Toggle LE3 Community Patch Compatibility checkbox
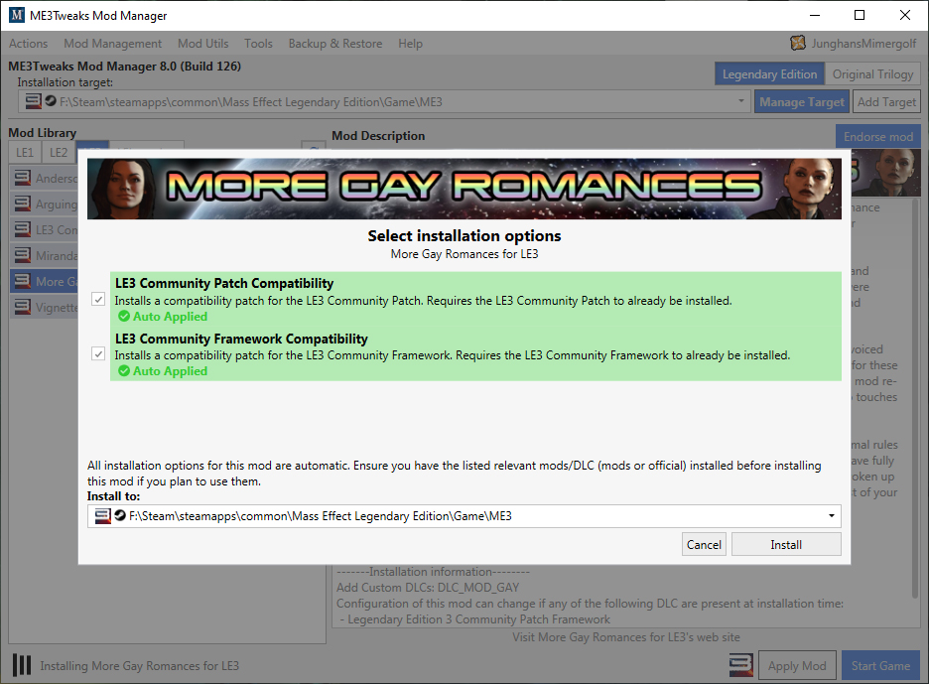 [98, 300]
